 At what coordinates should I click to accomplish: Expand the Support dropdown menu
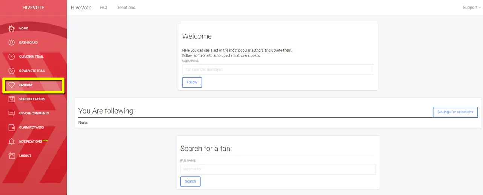(472, 8)
